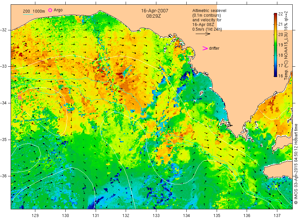300x220 pixels.
Task: Click the magenta Argo circle near -34 latitude
Action: coord(20,98)
